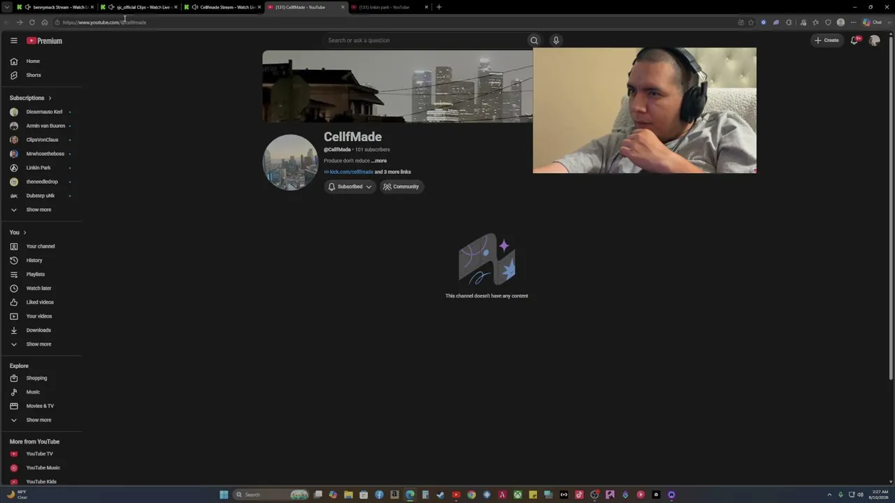The height and width of the screenshot is (503, 895).
Task: Open Your channel in the sidebar
Action: coord(42,247)
